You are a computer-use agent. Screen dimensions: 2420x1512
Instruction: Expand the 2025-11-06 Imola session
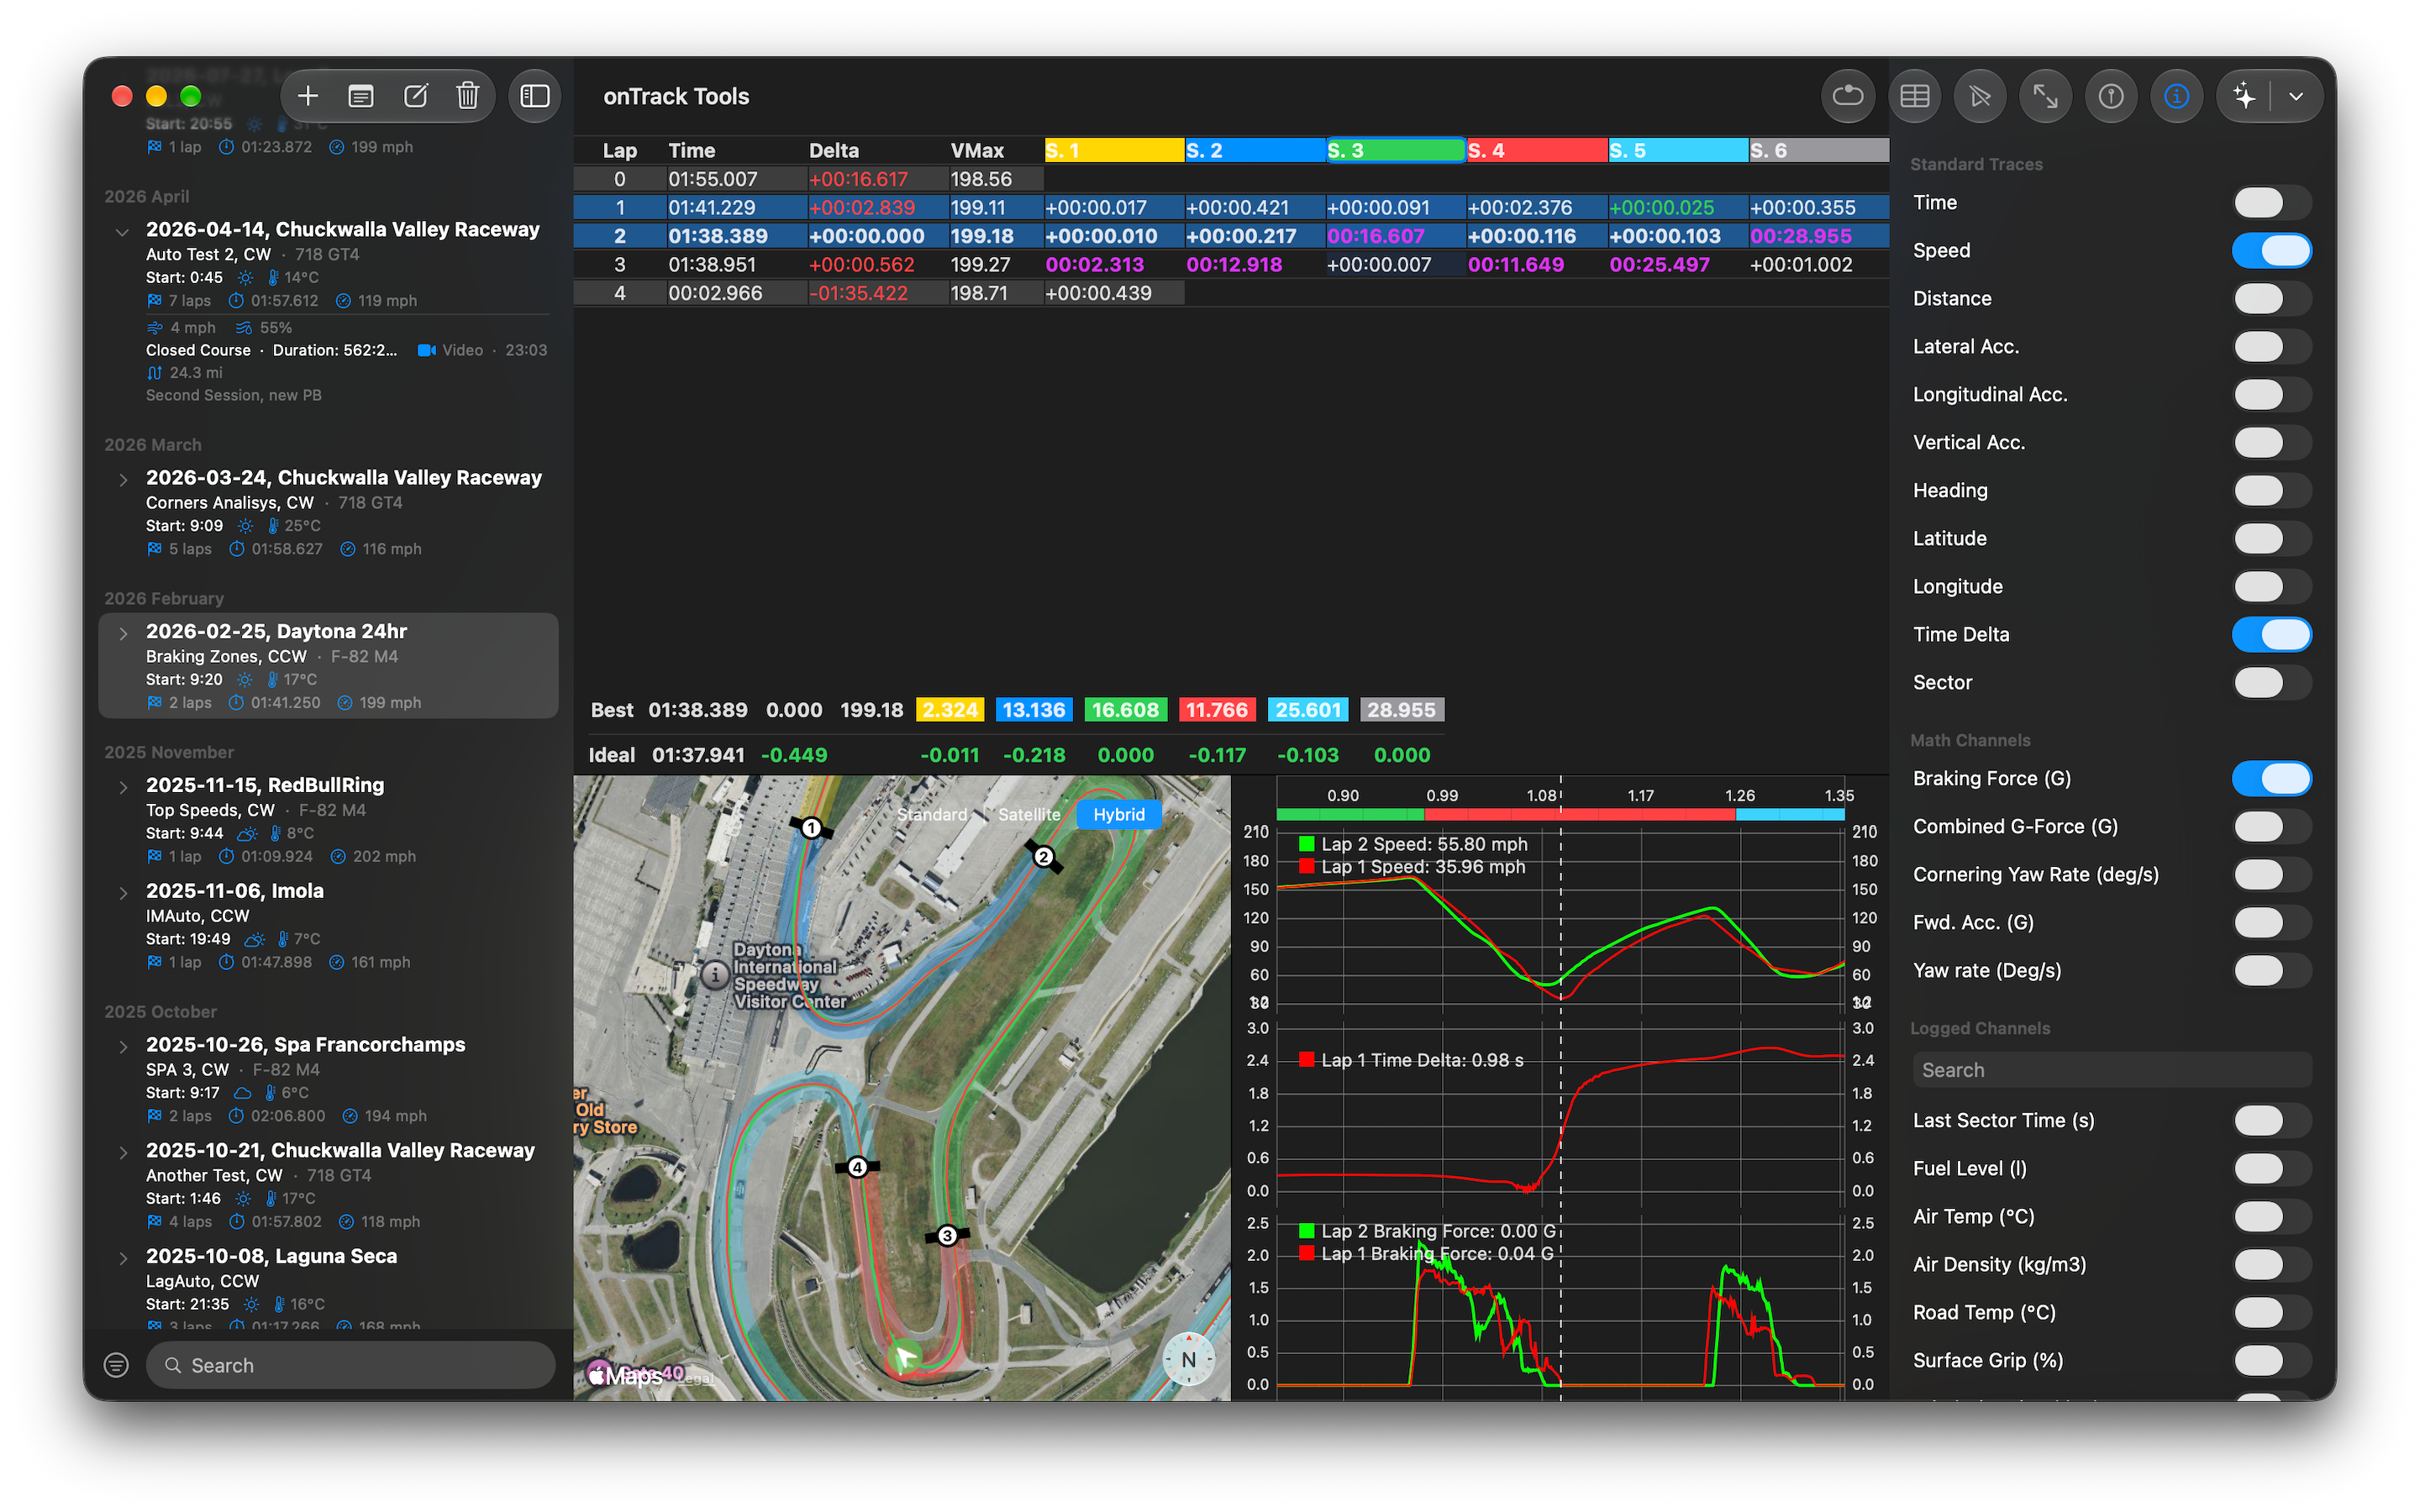(122, 893)
